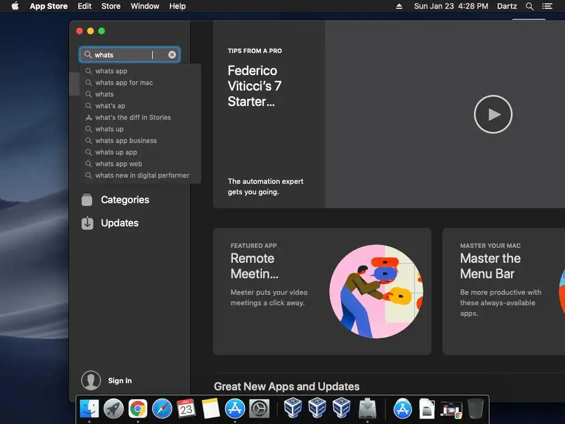Open 'what's the diff in Stories' suggestion
The width and height of the screenshot is (565, 424).
coord(141,117)
